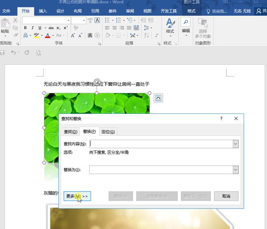Expand 查找内容 history dropdown arrow
This screenshot has height=229, width=267.
pyautogui.click(x=236, y=144)
